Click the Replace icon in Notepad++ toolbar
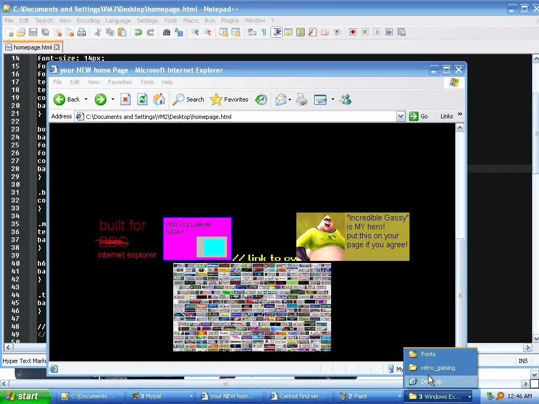Image resolution: width=539 pixels, height=404 pixels. tap(179, 32)
